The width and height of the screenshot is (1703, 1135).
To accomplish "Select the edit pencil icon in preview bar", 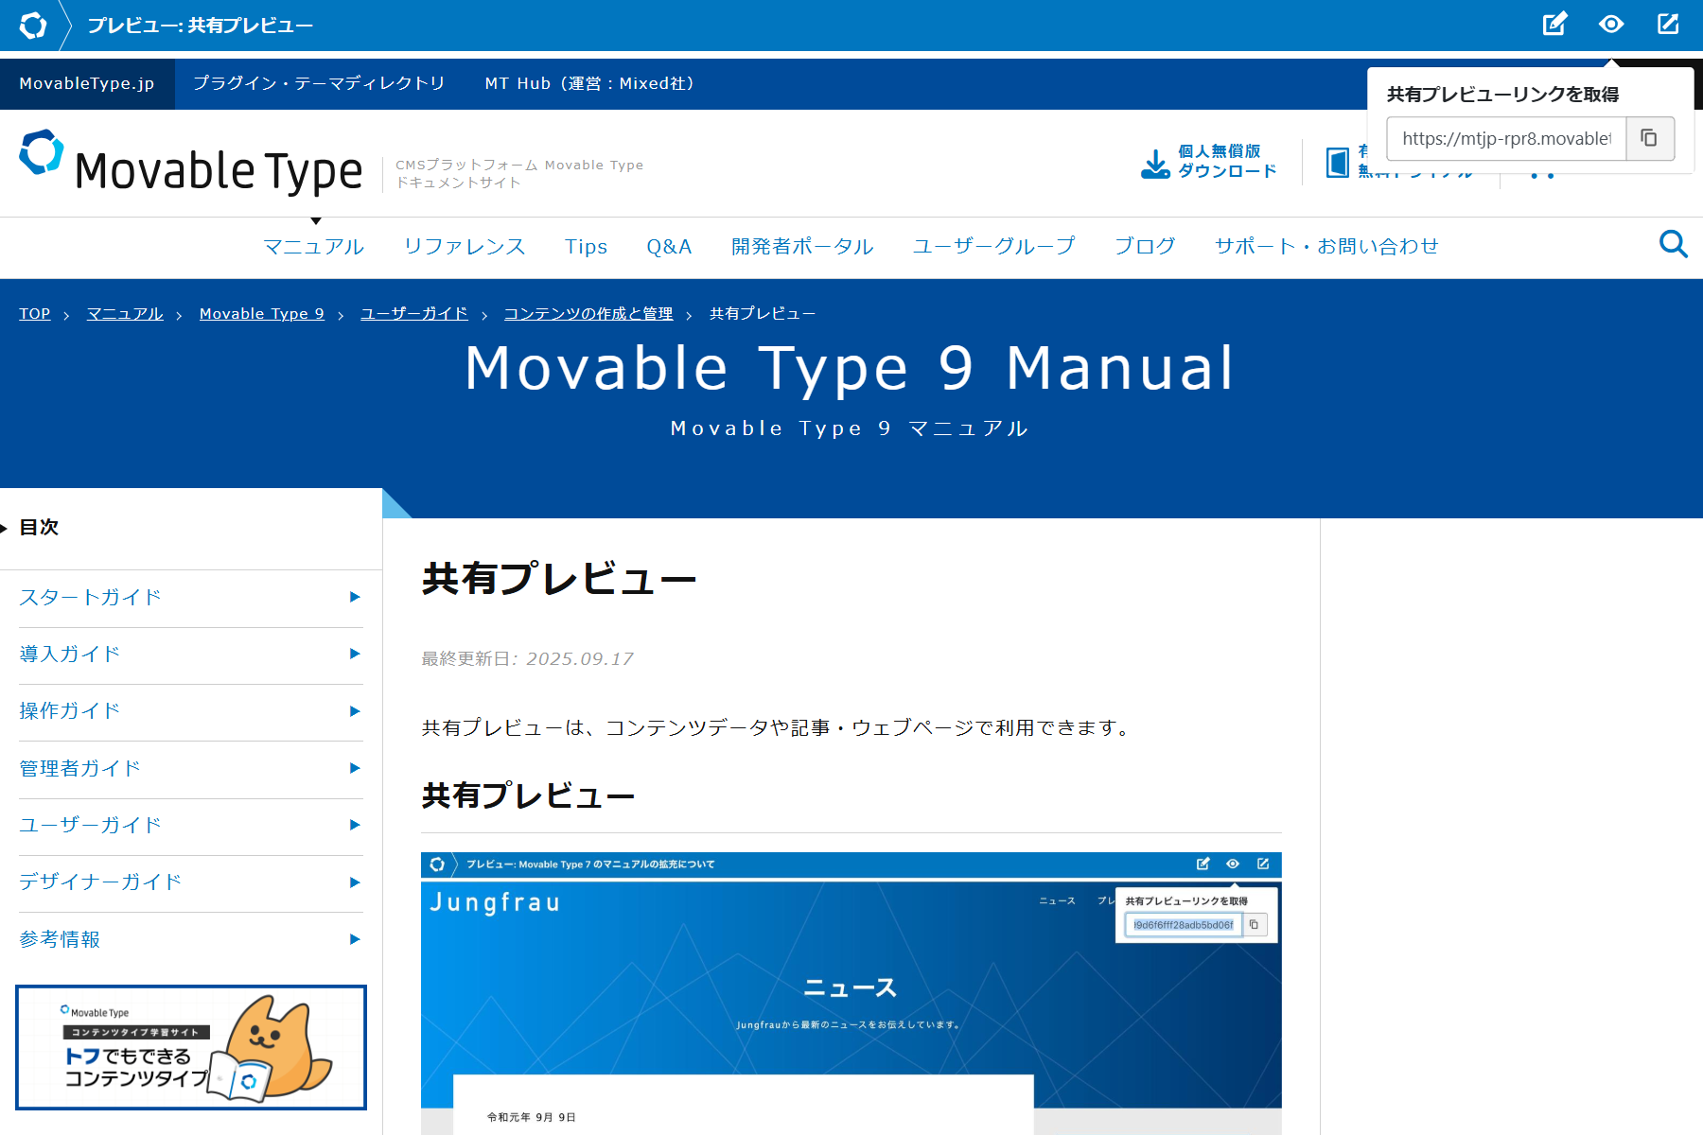I will (x=1554, y=26).
